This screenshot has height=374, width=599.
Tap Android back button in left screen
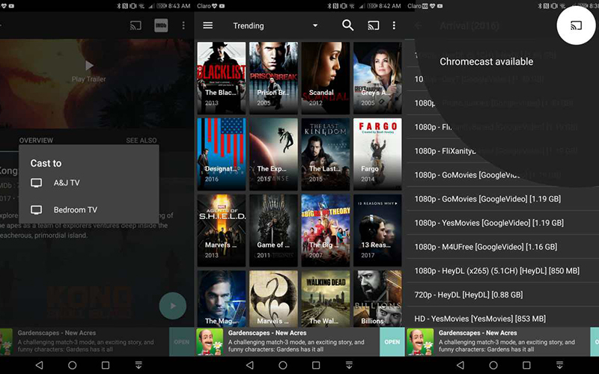[x=40, y=365]
